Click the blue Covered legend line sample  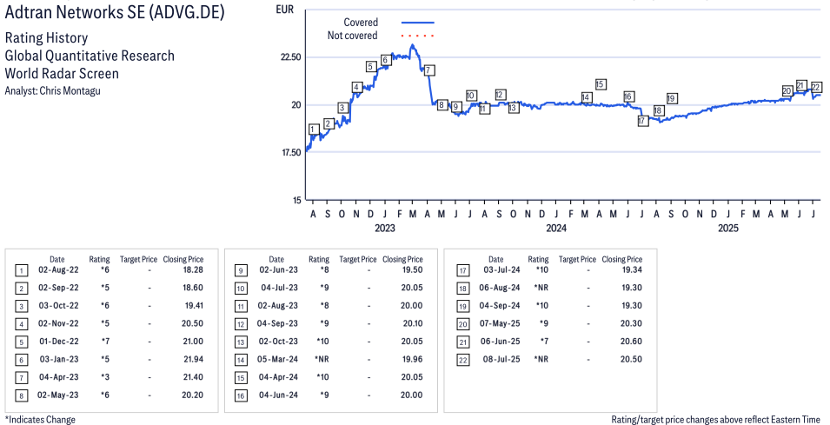pos(418,23)
